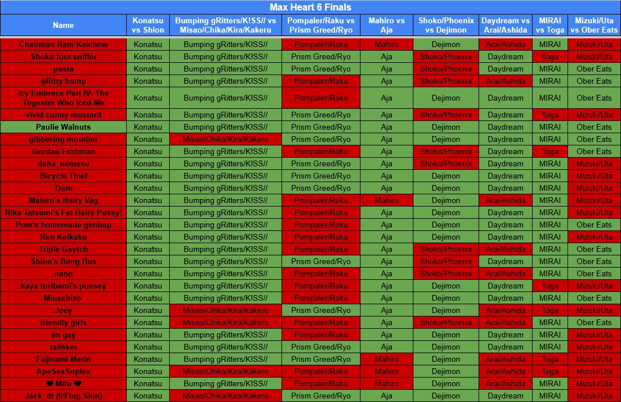Viewport: 621px width, 402px height.
Task: Click the Daydream vs Arai/Ashida header
Action: click(505, 25)
